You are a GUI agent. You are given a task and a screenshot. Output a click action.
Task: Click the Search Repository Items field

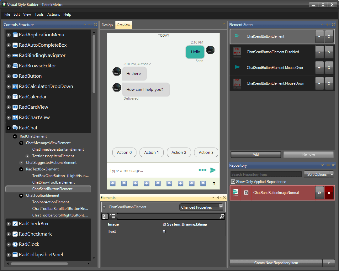pos(266,174)
